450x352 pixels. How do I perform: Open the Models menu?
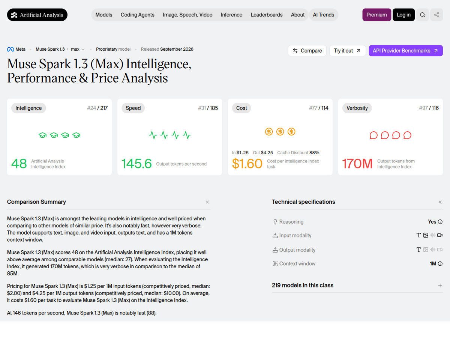(x=104, y=15)
